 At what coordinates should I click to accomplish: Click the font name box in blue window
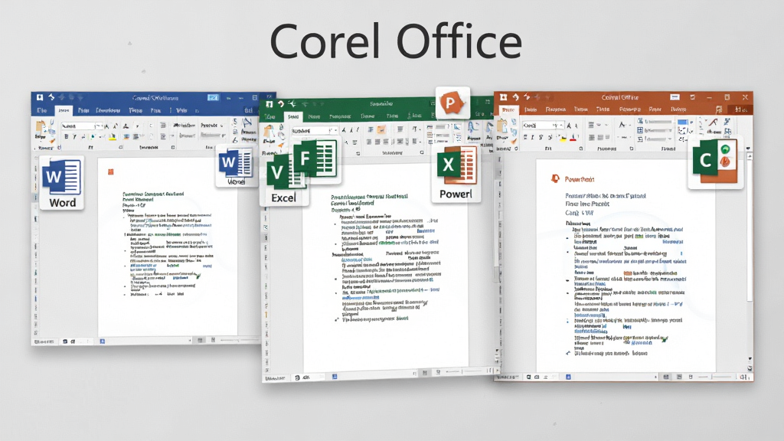coord(78,126)
